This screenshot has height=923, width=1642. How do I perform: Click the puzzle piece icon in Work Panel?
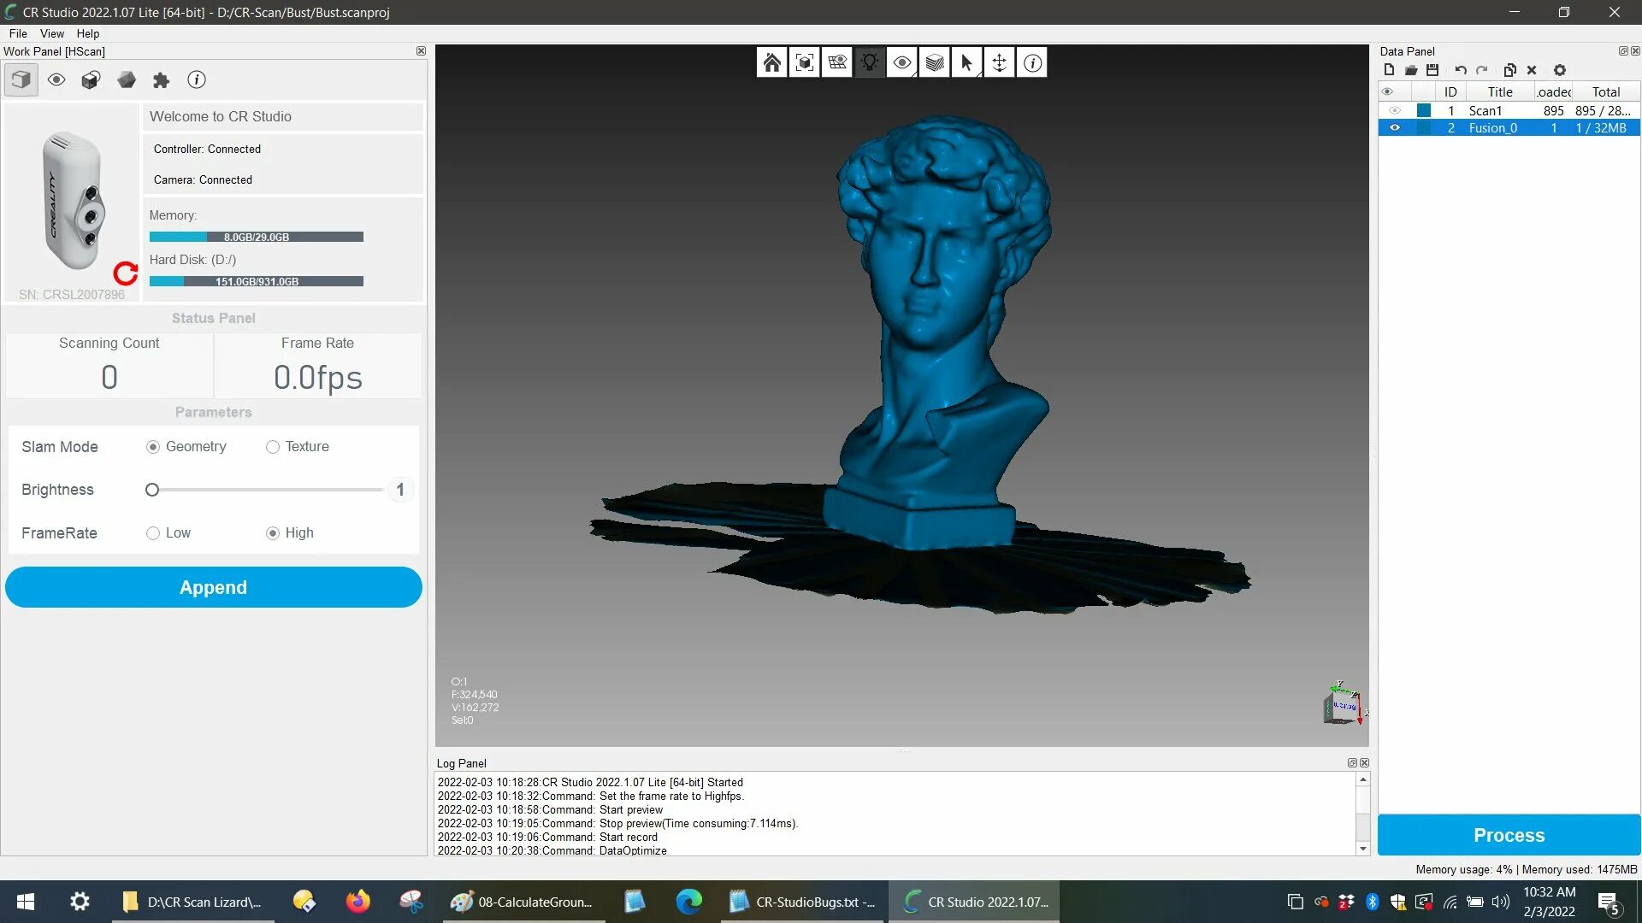tap(161, 80)
